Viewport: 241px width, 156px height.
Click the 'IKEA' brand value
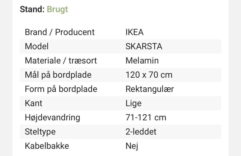(x=135, y=32)
